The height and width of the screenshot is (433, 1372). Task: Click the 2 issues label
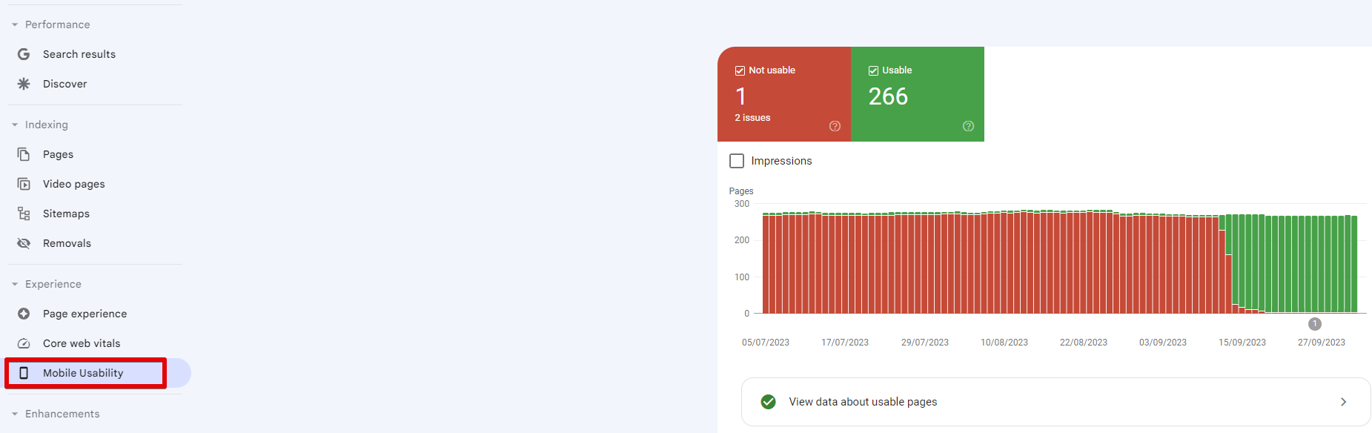tap(752, 118)
